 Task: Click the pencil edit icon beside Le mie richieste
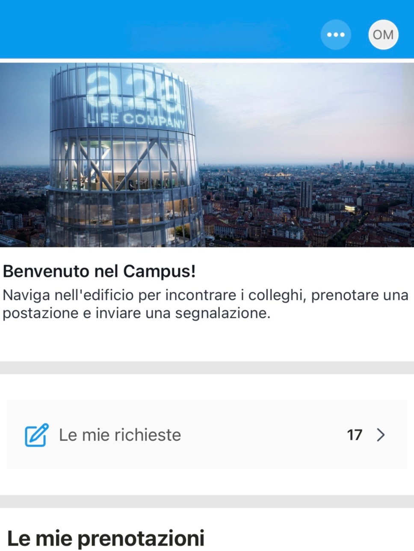click(x=37, y=435)
